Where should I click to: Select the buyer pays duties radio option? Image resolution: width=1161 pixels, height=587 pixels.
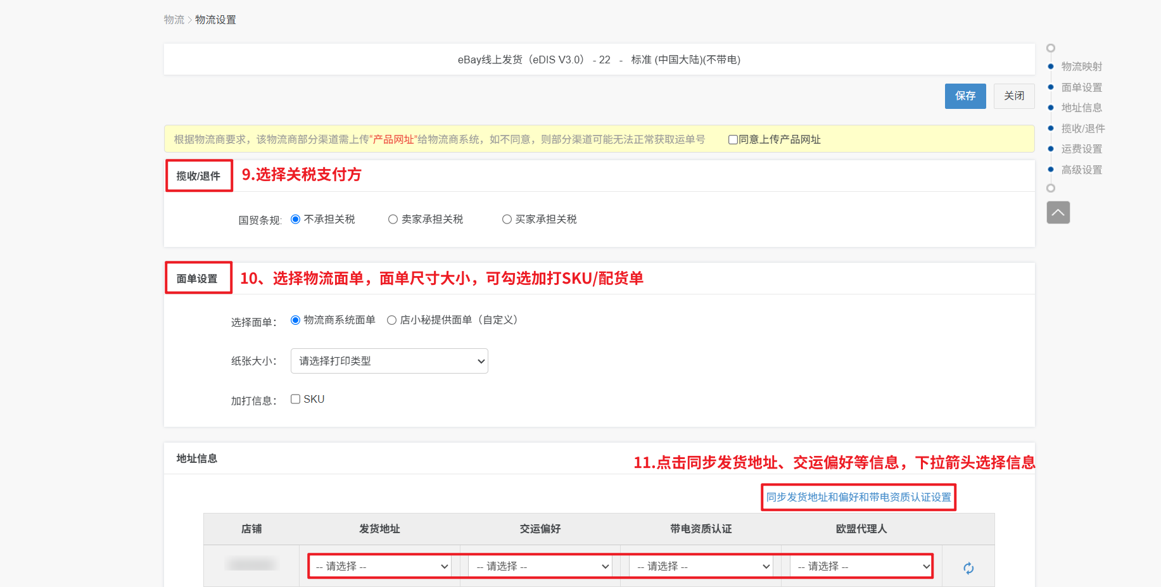507,219
